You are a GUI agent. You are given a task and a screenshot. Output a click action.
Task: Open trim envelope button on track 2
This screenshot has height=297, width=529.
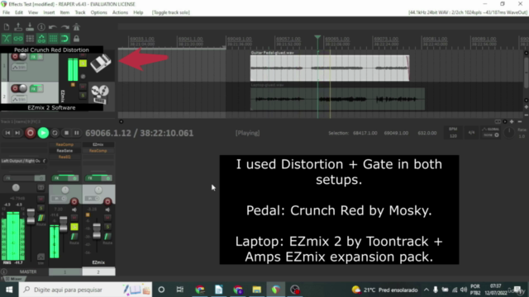(x=19, y=99)
